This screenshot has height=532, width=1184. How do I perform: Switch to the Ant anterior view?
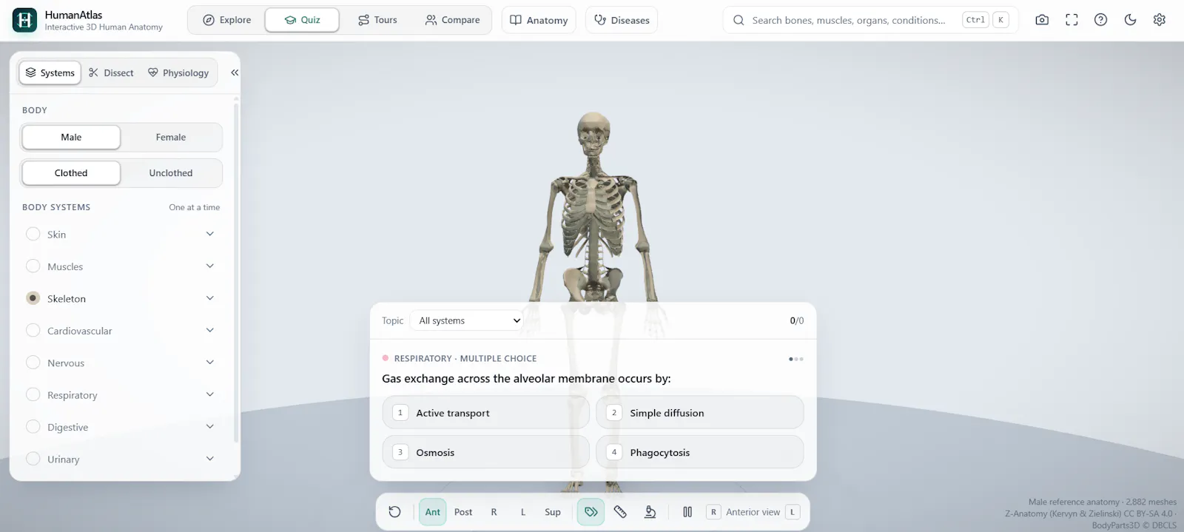point(432,512)
